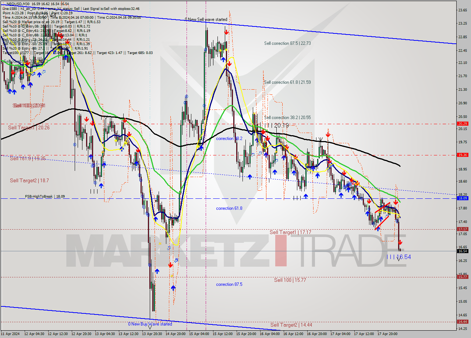Click 'Sell correction 87.5 | 22.73' label
Screen dimensions: 471x338
click(287, 43)
